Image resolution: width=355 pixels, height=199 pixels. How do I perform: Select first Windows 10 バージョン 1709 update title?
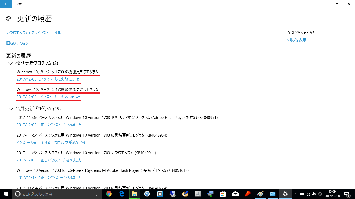[57, 72]
